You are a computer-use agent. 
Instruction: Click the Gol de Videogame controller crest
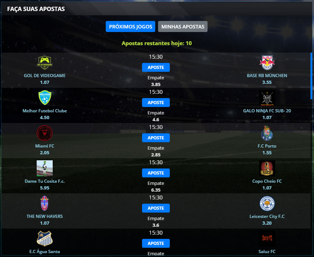45,63
